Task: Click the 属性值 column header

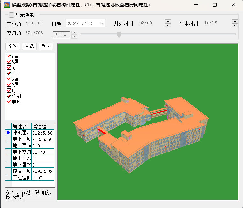Action: click(x=43, y=126)
